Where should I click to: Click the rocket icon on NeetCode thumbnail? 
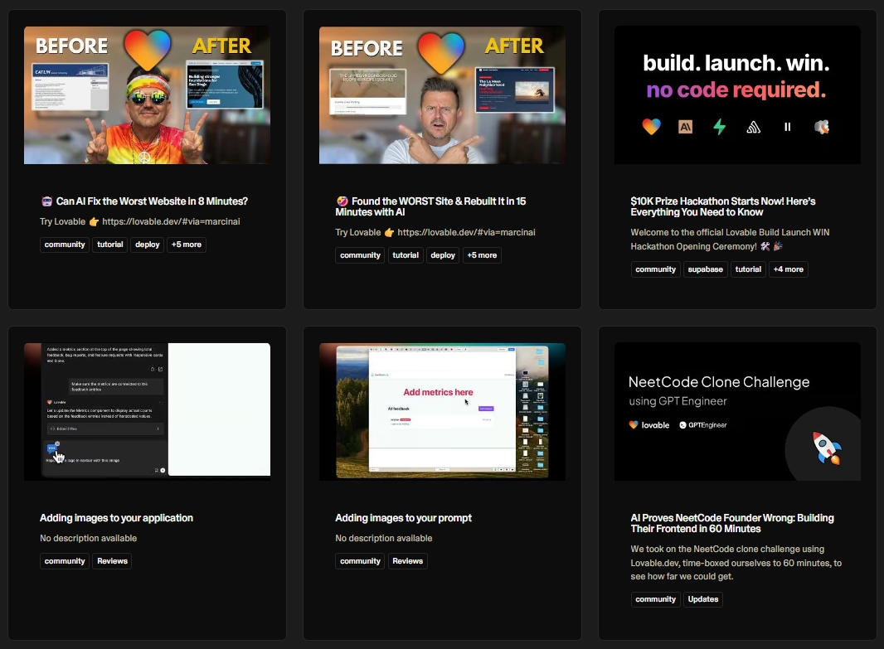827,448
